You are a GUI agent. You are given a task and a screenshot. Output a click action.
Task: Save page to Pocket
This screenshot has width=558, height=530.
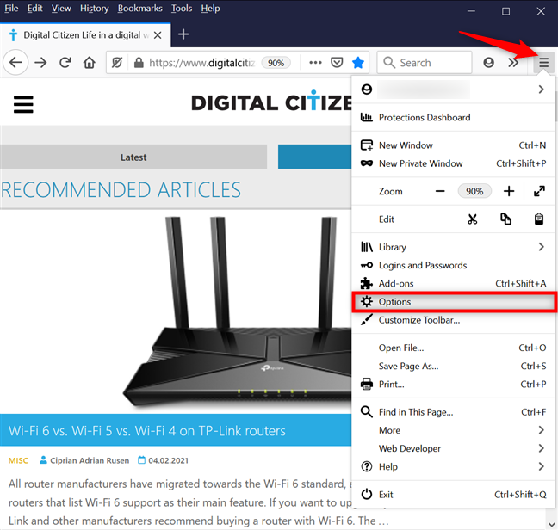[x=337, y=63]
